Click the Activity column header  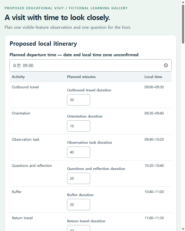(18, 77)
